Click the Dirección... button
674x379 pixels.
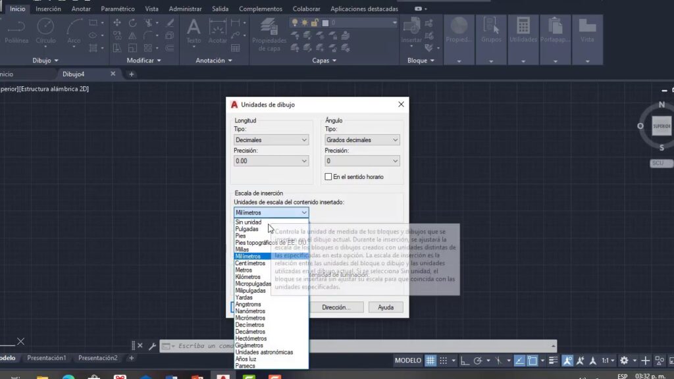[x=340, y=307]
